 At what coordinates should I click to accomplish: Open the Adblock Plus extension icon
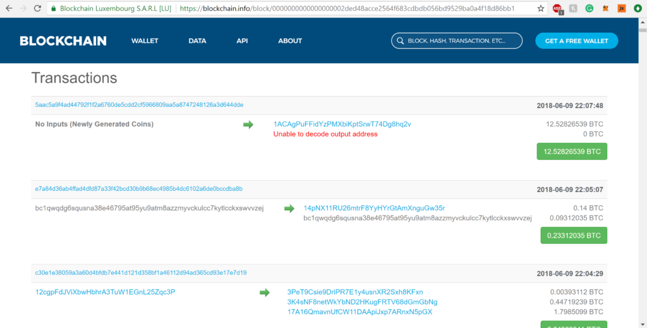click(557, 9)
